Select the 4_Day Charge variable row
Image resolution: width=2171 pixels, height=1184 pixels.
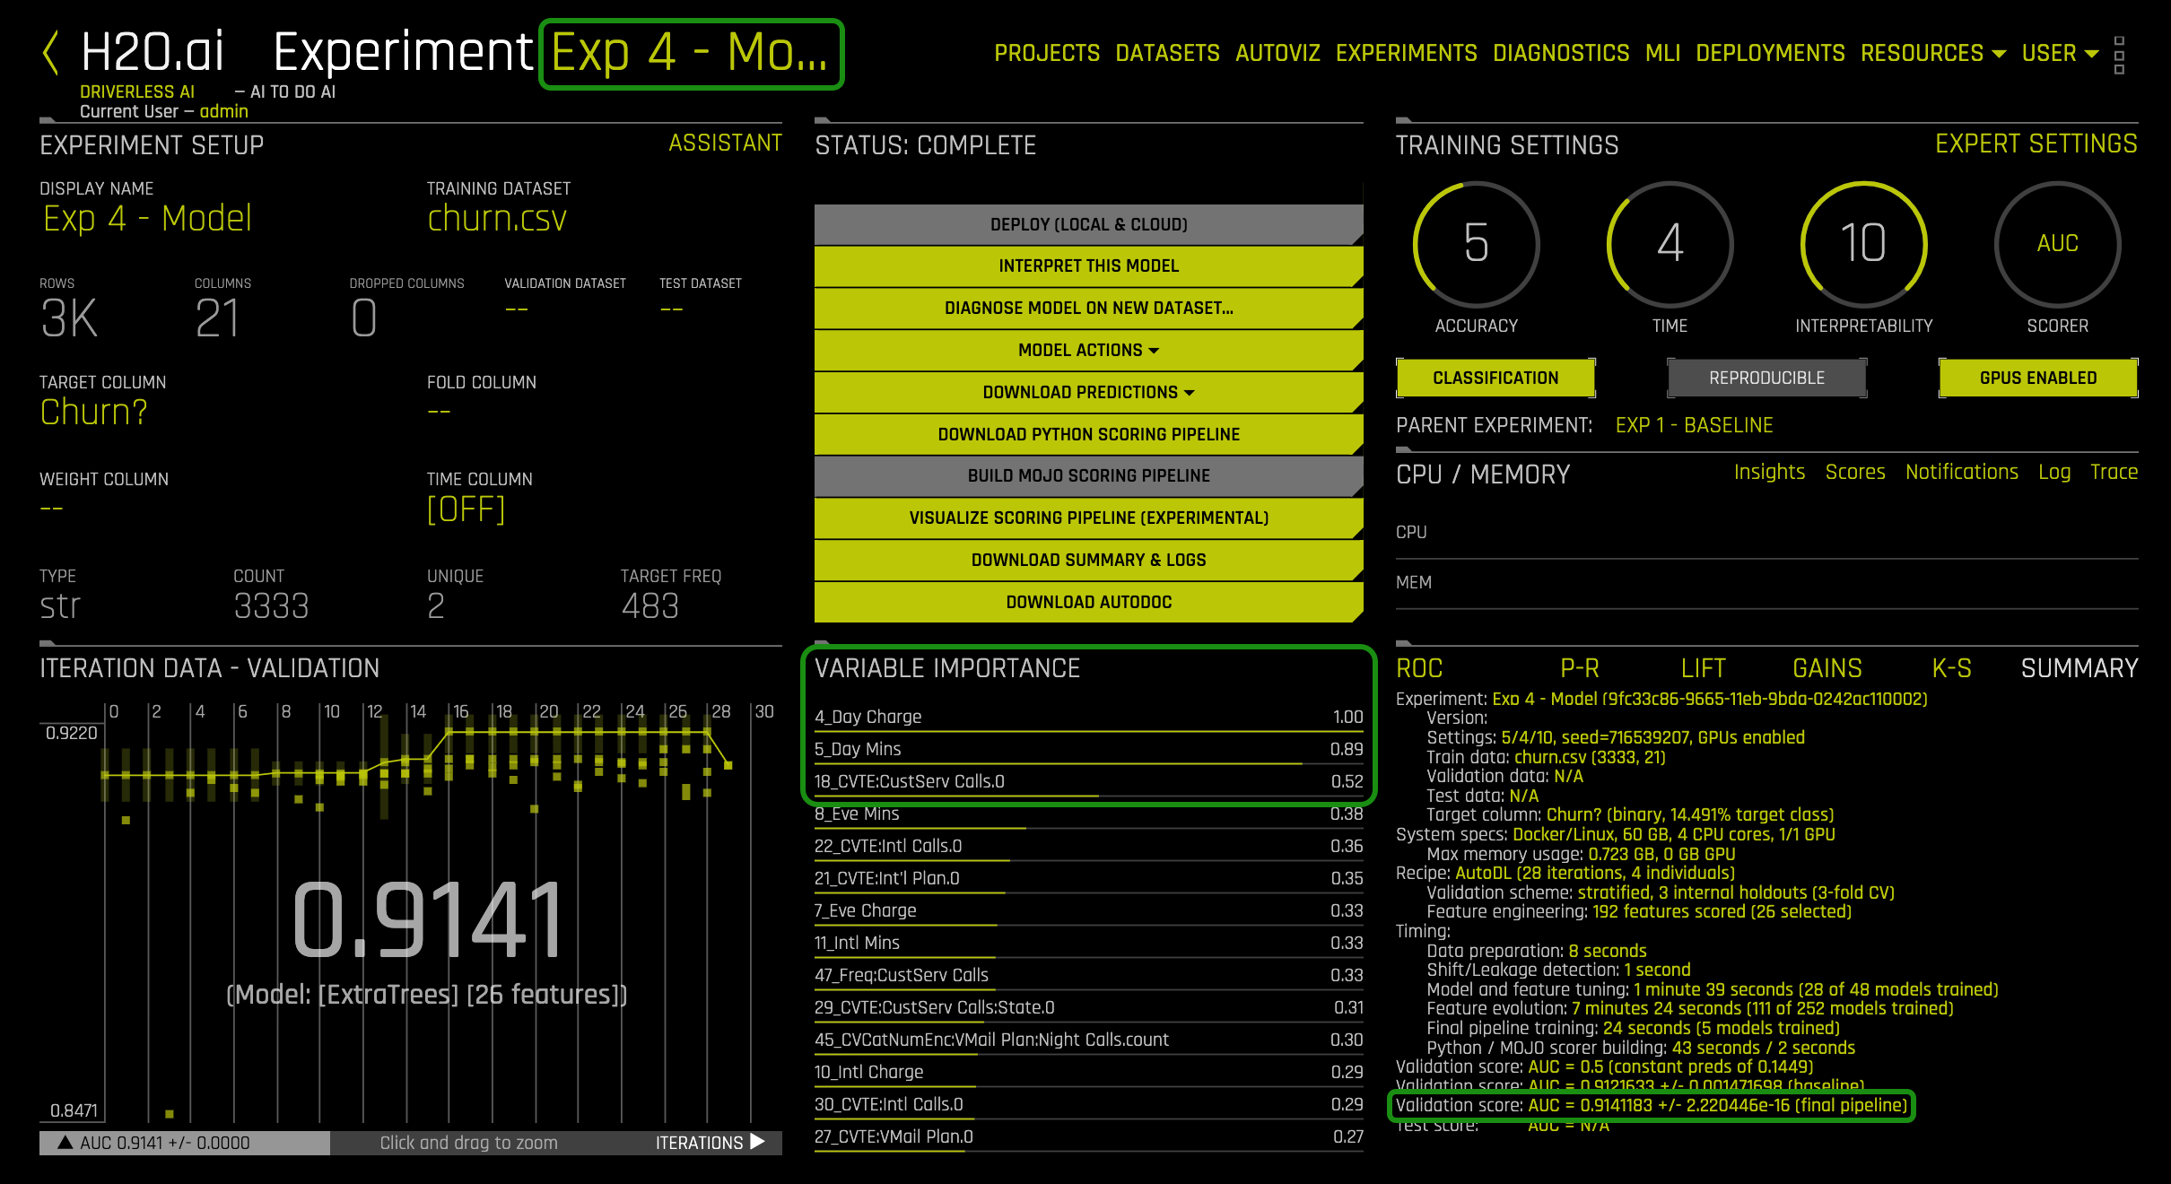point(1088,718)
